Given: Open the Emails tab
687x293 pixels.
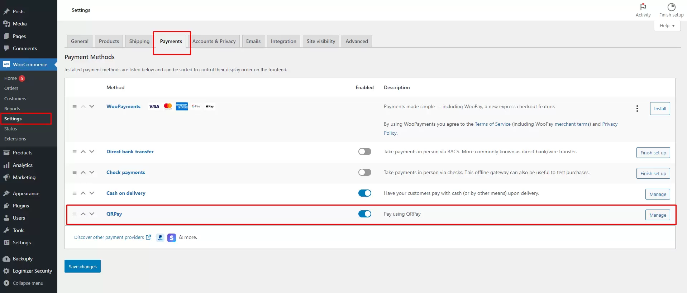Looking at the screenshot, I should (x=253, y=41).
